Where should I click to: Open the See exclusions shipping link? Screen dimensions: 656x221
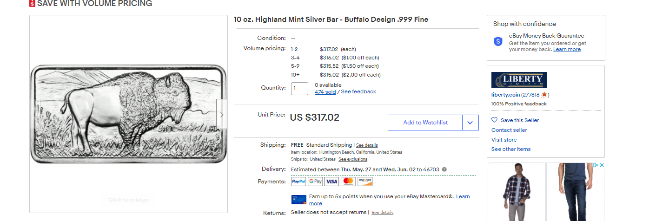click(x=352, y=159)
